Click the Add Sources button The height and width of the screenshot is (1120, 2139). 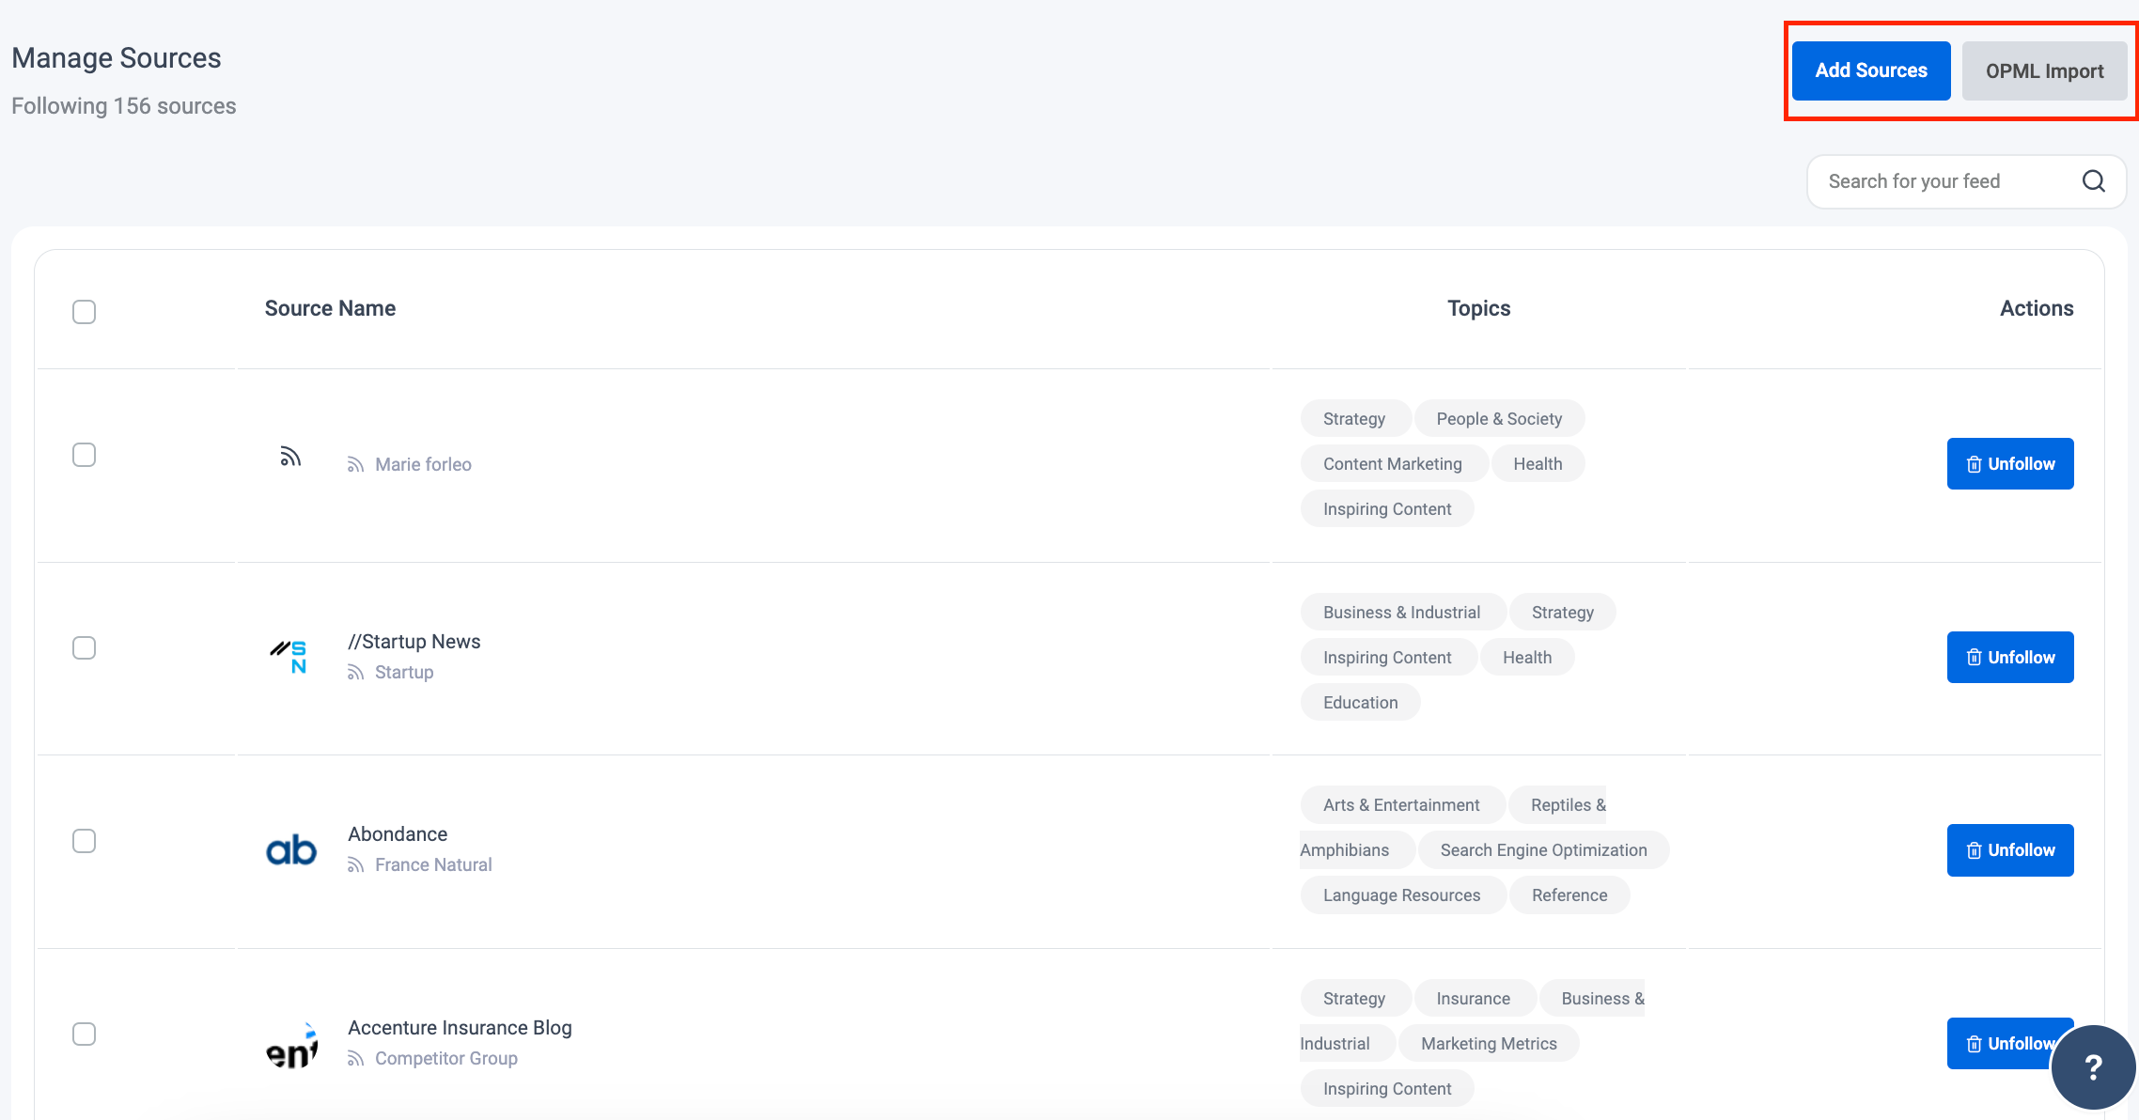(x=1870, y=70)
